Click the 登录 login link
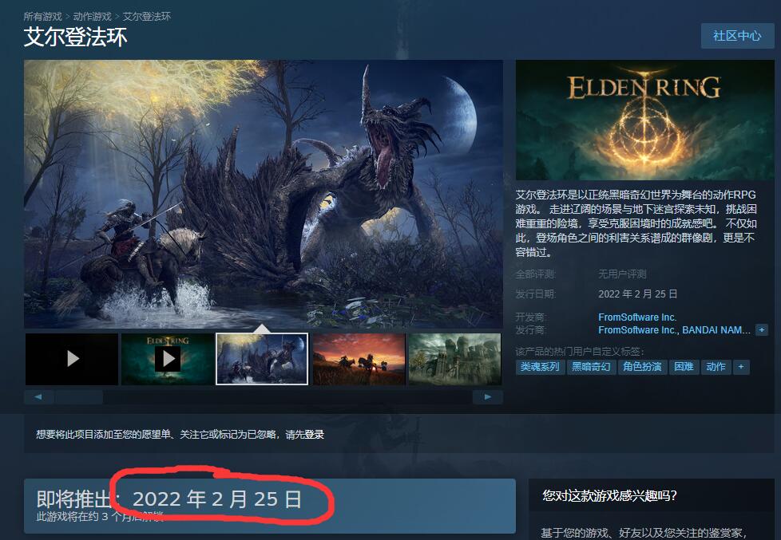Viewport: 781px width, 540px height. (315, 435)
